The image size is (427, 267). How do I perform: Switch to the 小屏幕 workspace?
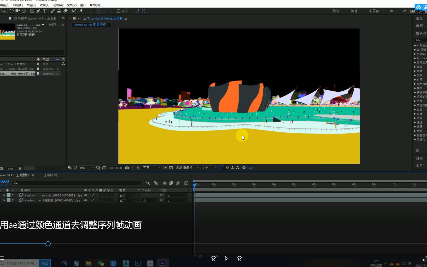[374, 11]
